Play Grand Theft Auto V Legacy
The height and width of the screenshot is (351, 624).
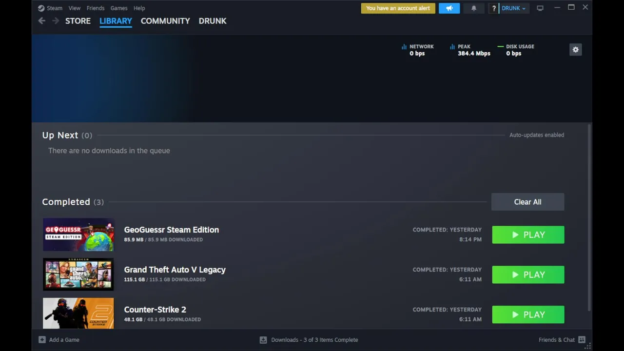coord(528,275)
